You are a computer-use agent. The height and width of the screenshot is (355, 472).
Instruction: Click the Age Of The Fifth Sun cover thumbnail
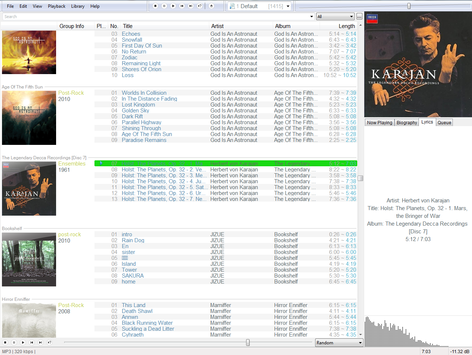click(x=29, y=118)
